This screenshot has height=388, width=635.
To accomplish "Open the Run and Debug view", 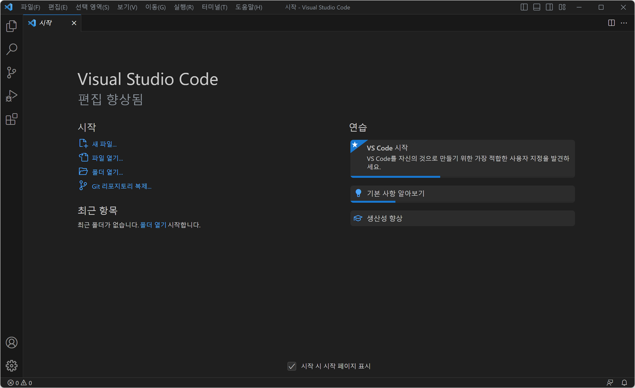I will [11, 96].
